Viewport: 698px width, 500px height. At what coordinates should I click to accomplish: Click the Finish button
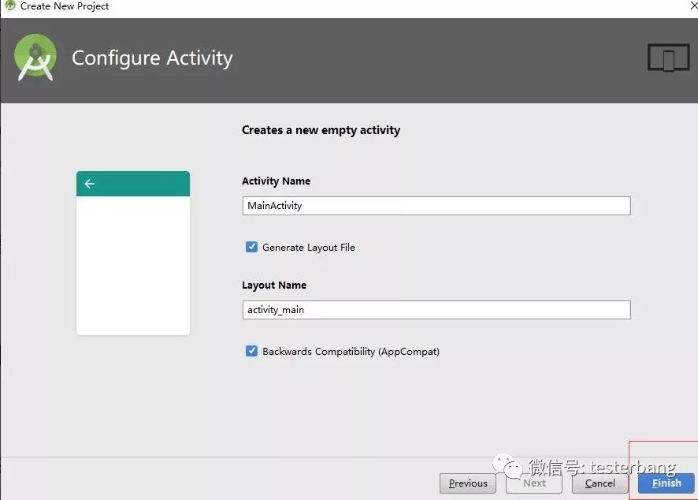tap(666, 483)
